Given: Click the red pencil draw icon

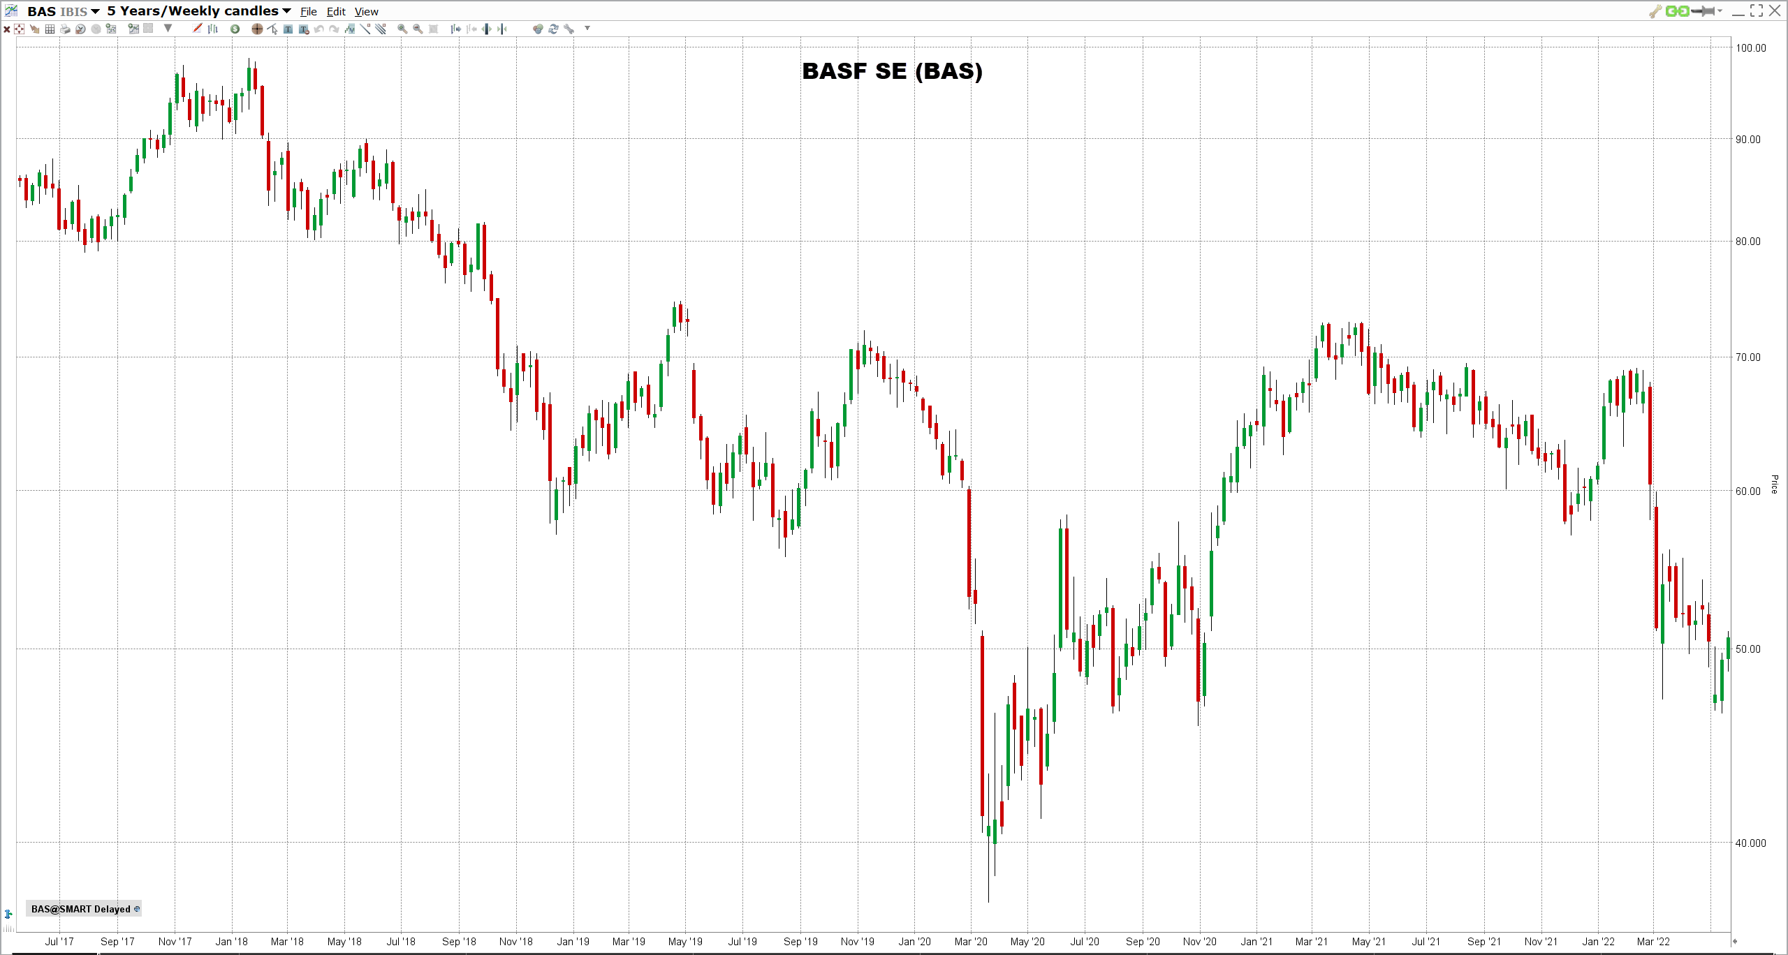Looking at the screenshot, I should tap(197, 29).
